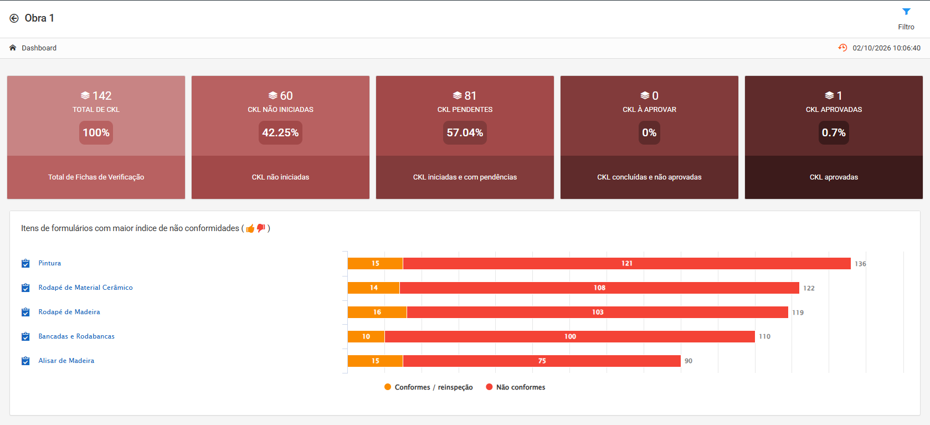
Task: Click clipboard icon for Rodapé de Material Cerâmico
Action: (25, 288)
